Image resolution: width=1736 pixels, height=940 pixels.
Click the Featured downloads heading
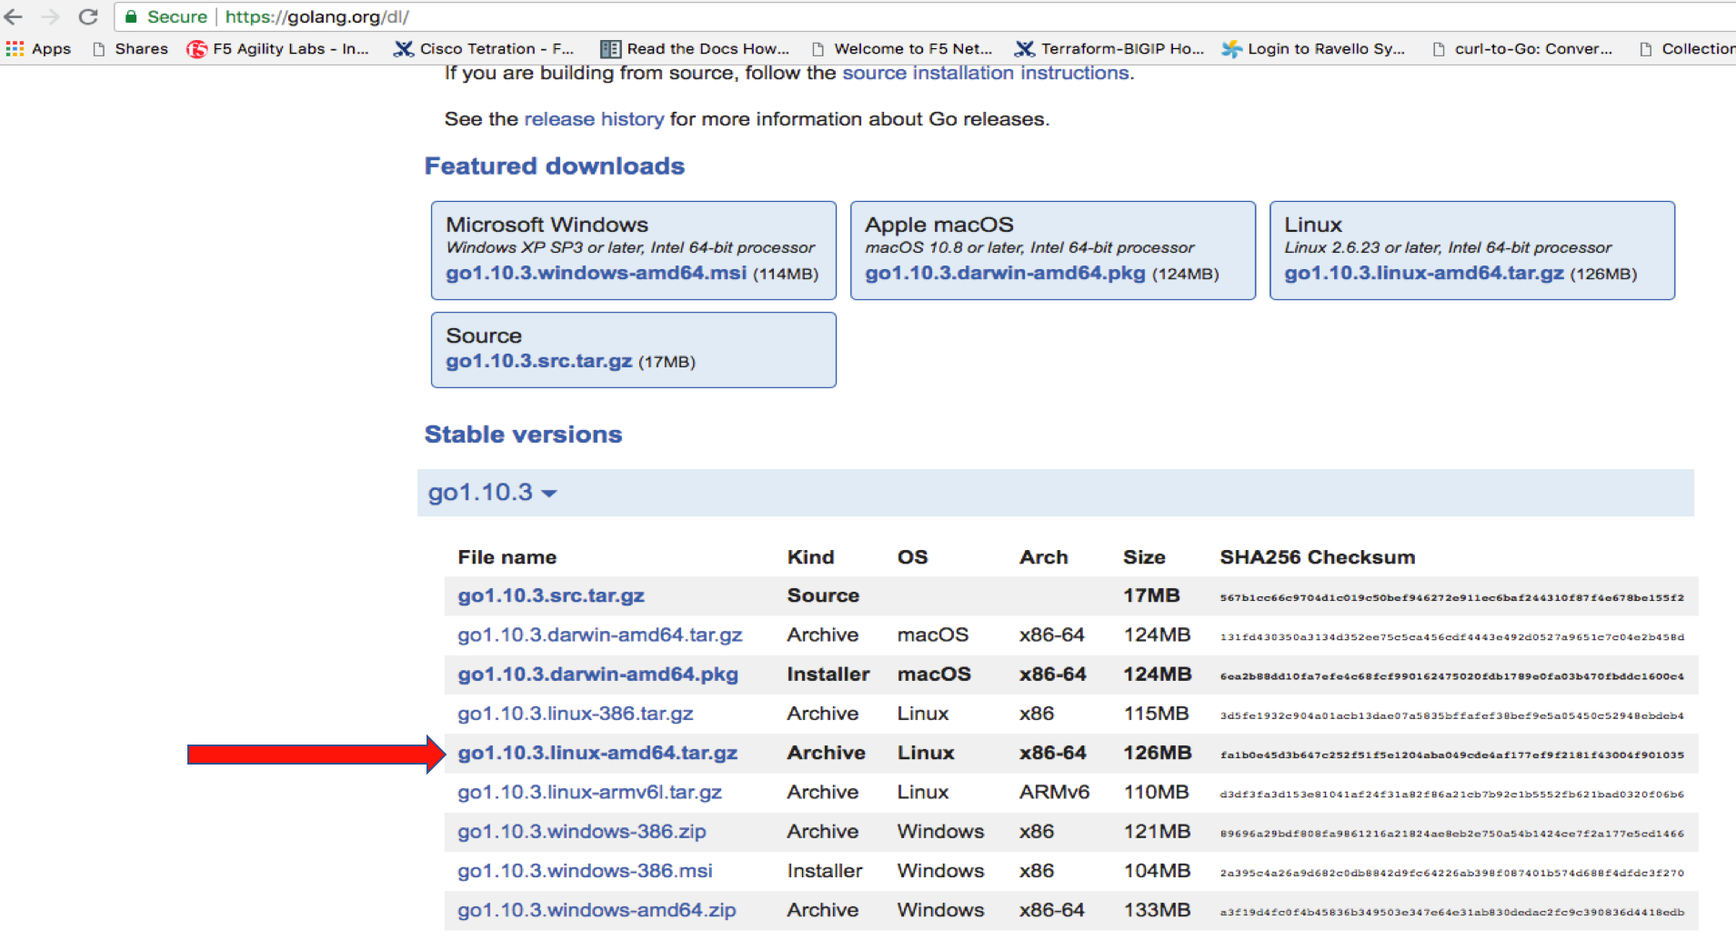point(555,165)
